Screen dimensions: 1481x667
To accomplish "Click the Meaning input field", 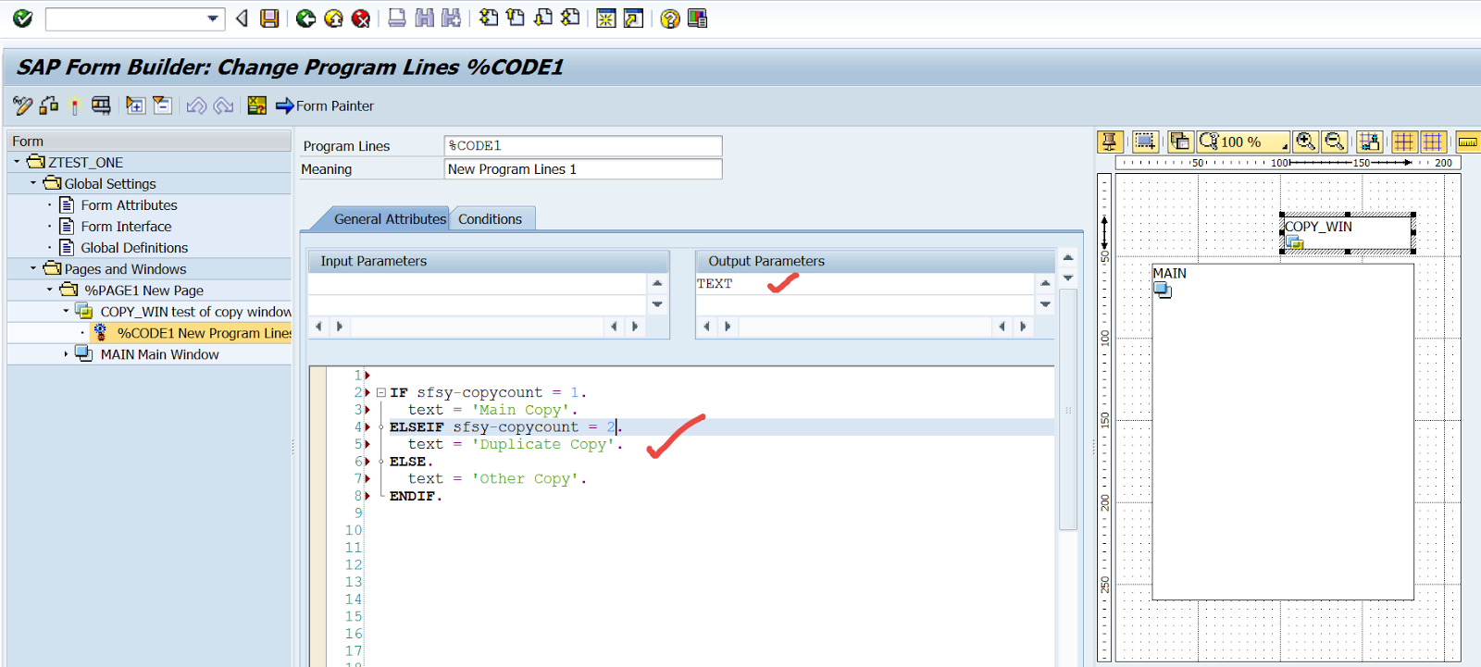I will click(x=582, y=169).
